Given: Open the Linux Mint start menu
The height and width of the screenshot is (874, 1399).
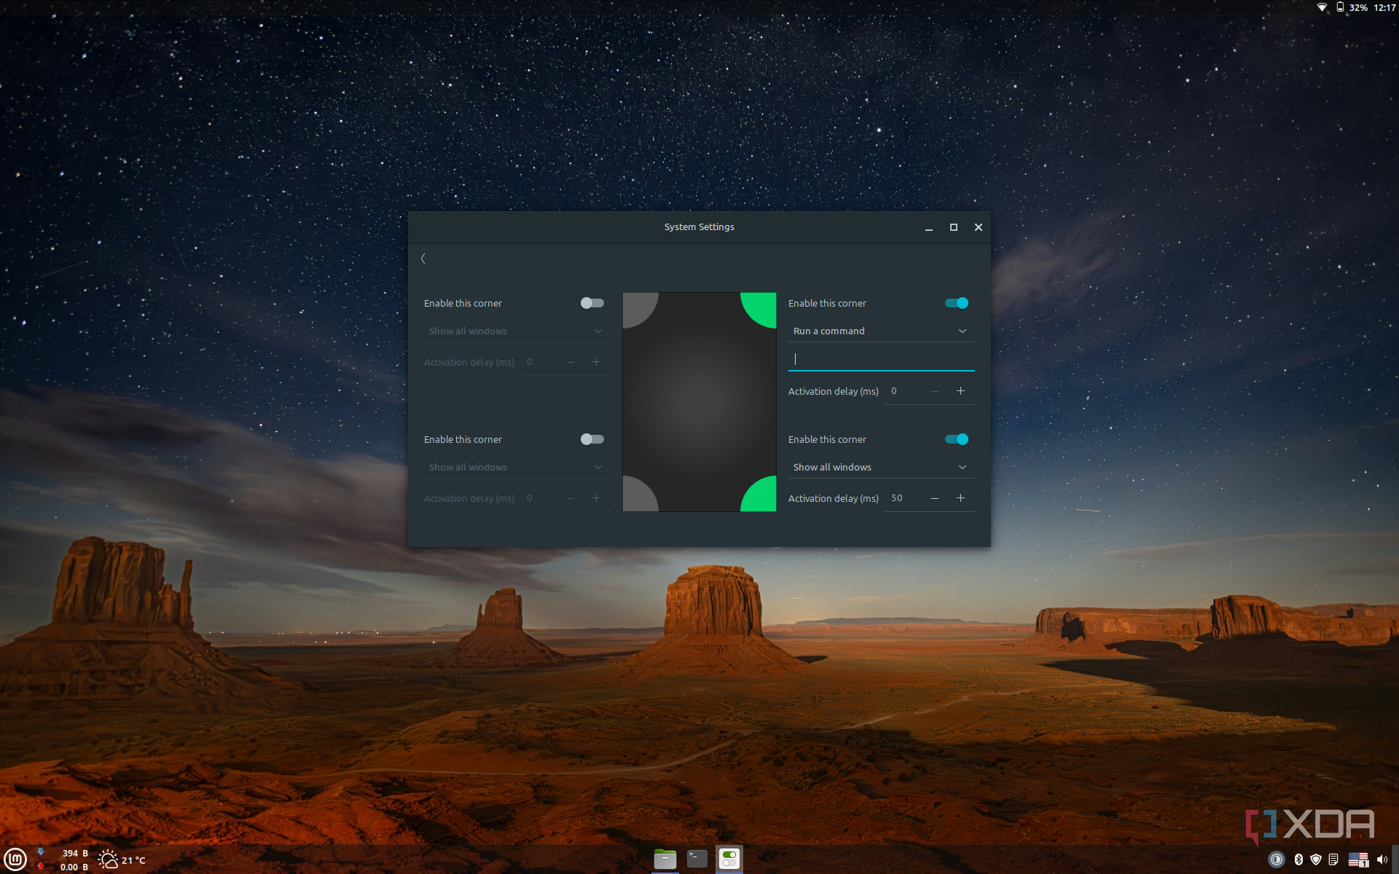Looking at the screenshot, I should point(15,859).
